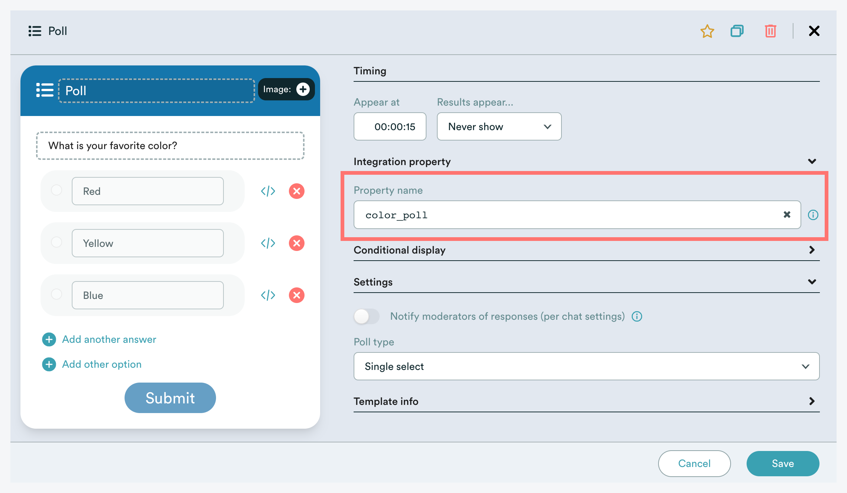This screenshot has height=493, width=847.
Task: Remove the Blue answer option
Action: [x=296, y=295]
